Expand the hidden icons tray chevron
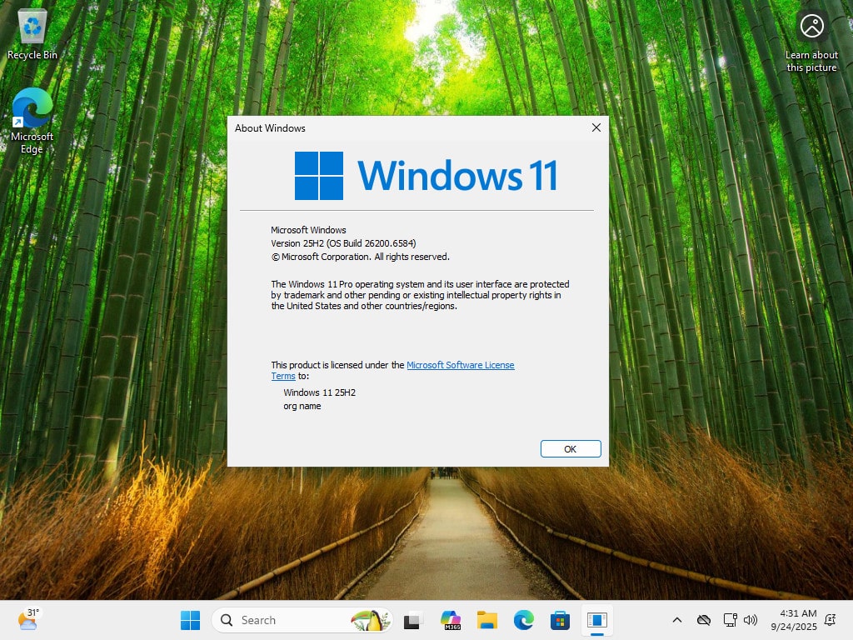 [677, 620]
